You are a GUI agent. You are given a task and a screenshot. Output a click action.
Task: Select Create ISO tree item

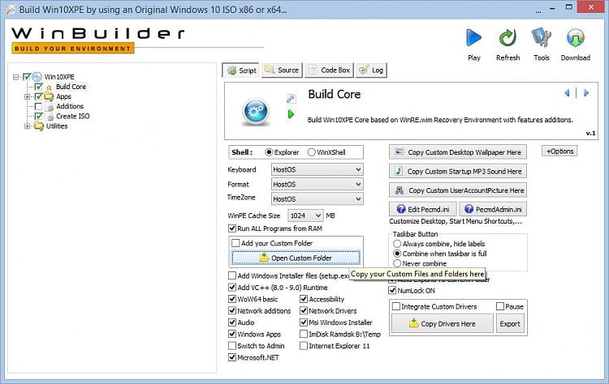72,116
